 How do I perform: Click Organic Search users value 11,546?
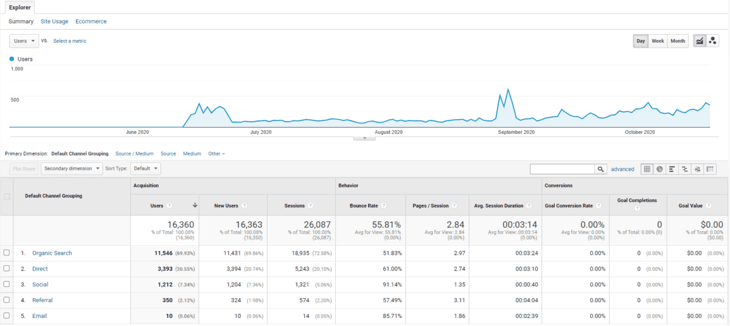pos(164,253)
